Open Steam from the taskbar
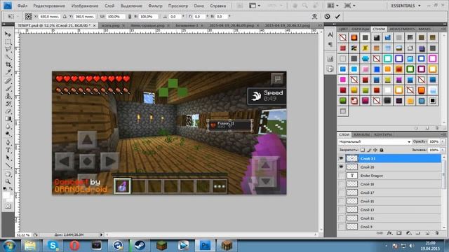Screen dimensions: 449x252 [x=140, y=246]
